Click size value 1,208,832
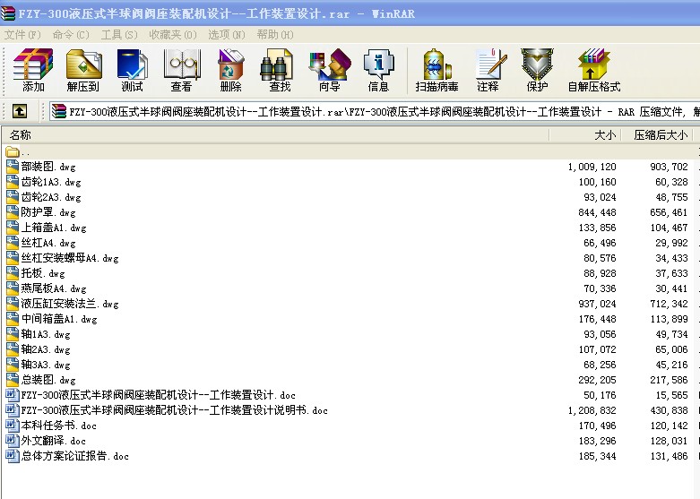This screenshot has height=499, width=700. click(592, 410)
